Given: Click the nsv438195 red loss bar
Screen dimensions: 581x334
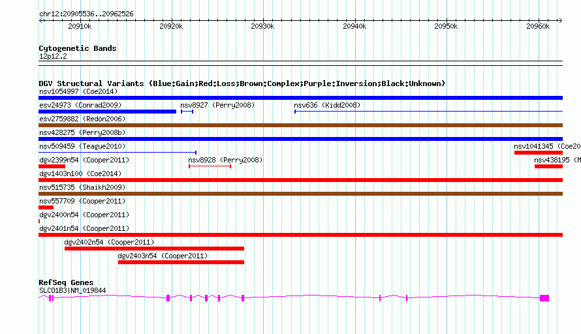Looking at the screenshot, I should coord(549,166).
